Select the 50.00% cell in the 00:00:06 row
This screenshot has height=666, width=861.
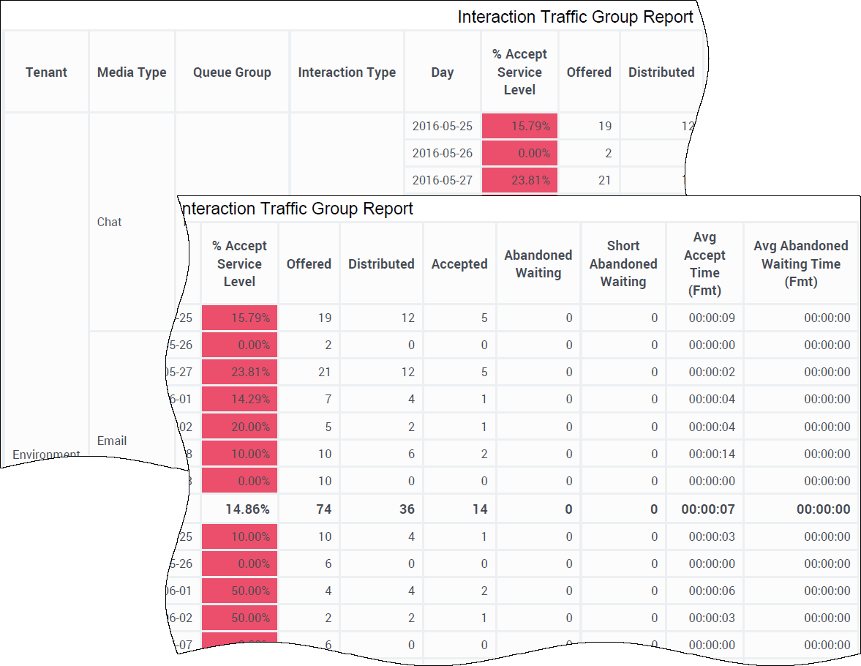pyautogui.click(x=239, y=591)
